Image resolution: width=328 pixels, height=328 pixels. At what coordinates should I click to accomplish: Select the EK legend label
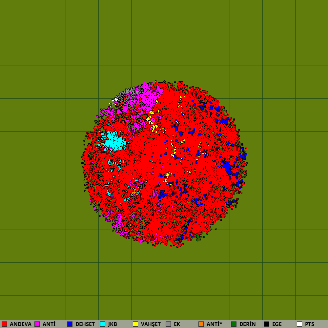tap(177, 324)
